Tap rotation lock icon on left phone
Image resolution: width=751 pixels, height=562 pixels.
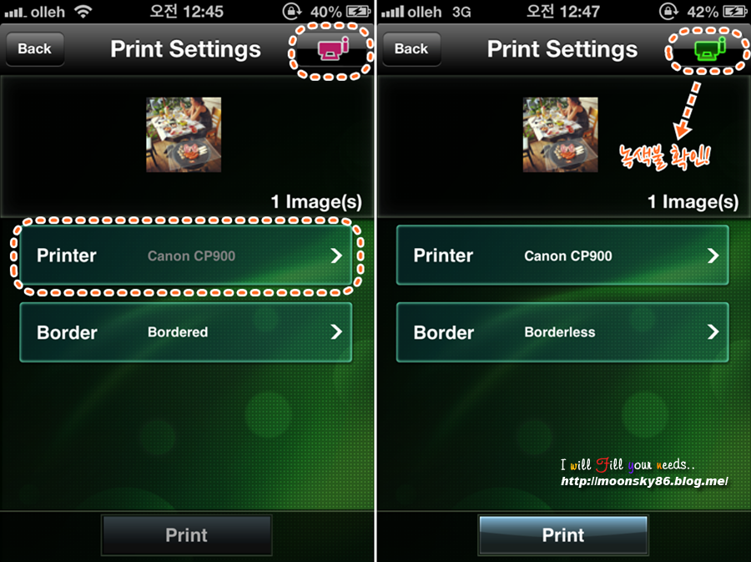click(x=291, y=11)
